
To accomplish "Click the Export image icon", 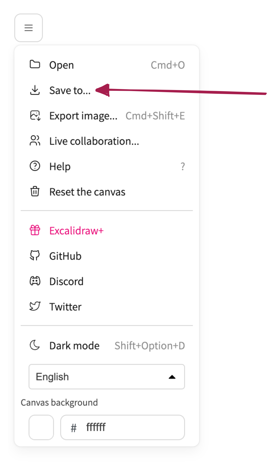I will 35,115.
